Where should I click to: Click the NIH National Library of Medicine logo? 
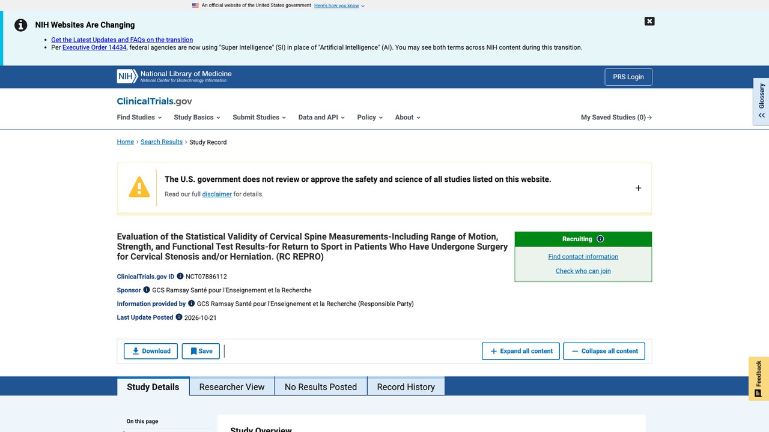tap(174, 76)
